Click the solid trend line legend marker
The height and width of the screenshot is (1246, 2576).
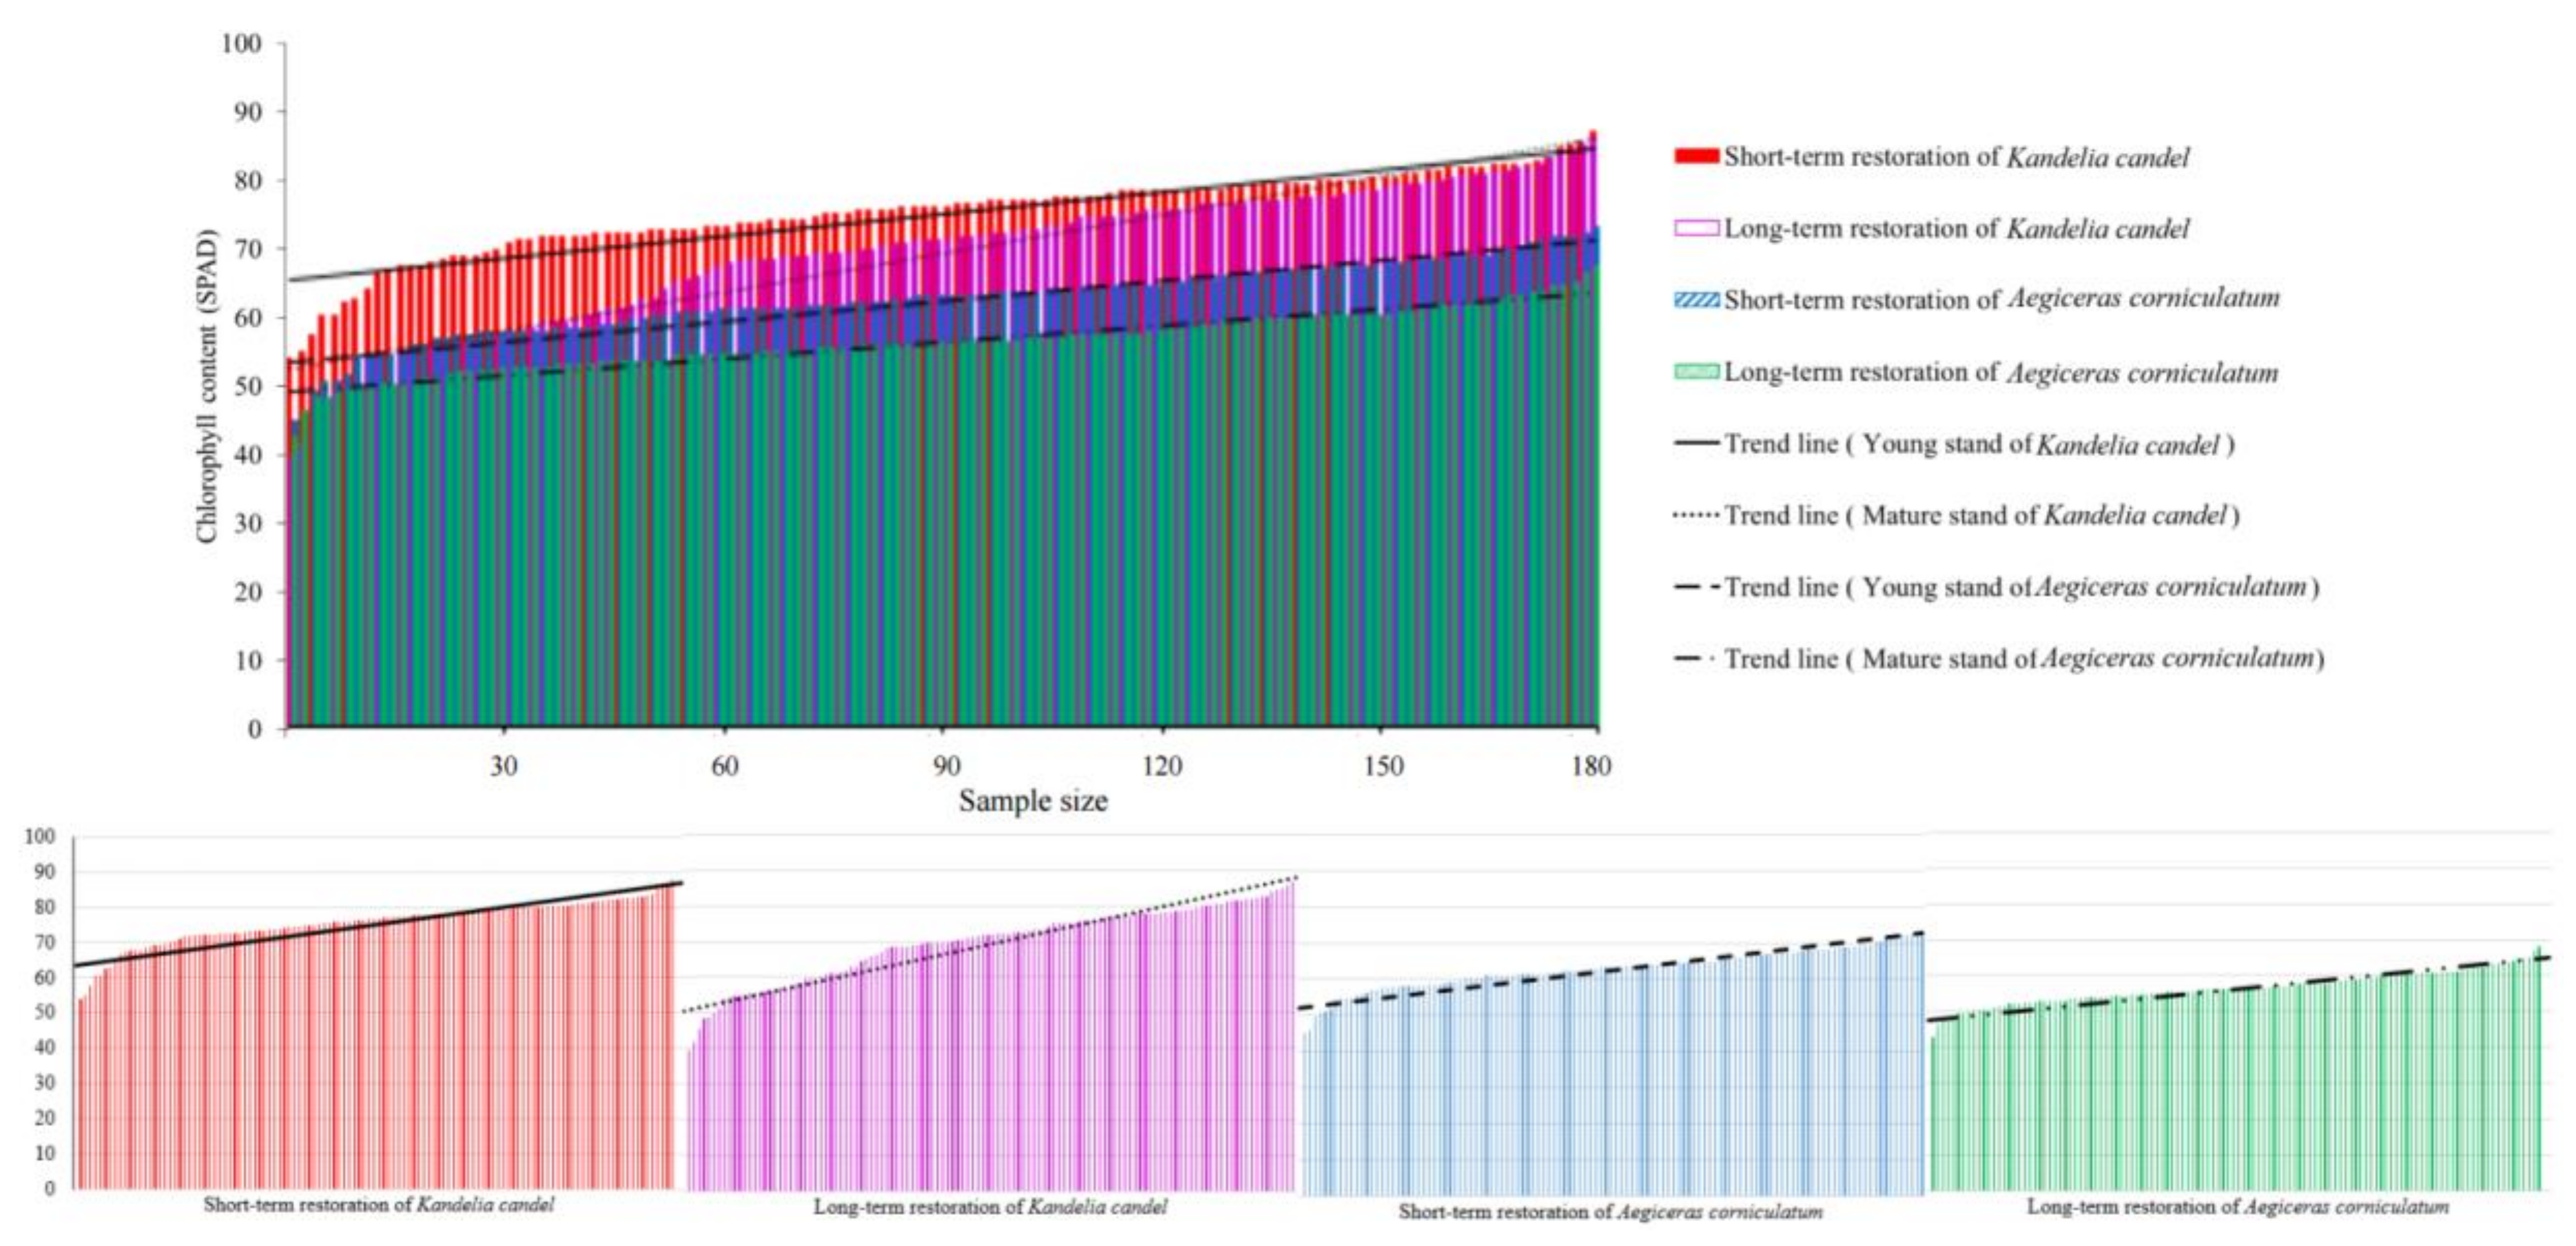tap(1696, 443)
